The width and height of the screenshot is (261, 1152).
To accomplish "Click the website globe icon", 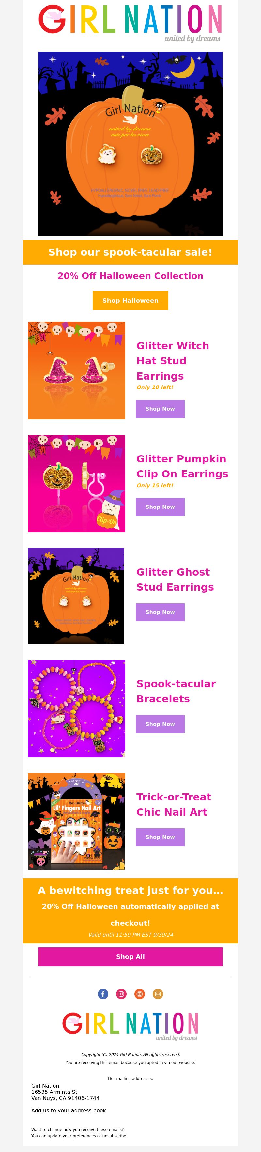I will pyautogui.click(x=140, y=994).
